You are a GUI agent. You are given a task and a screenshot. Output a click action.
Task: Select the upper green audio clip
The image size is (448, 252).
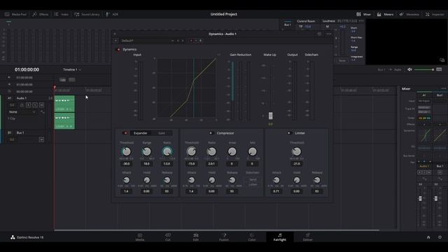(64, 104)
